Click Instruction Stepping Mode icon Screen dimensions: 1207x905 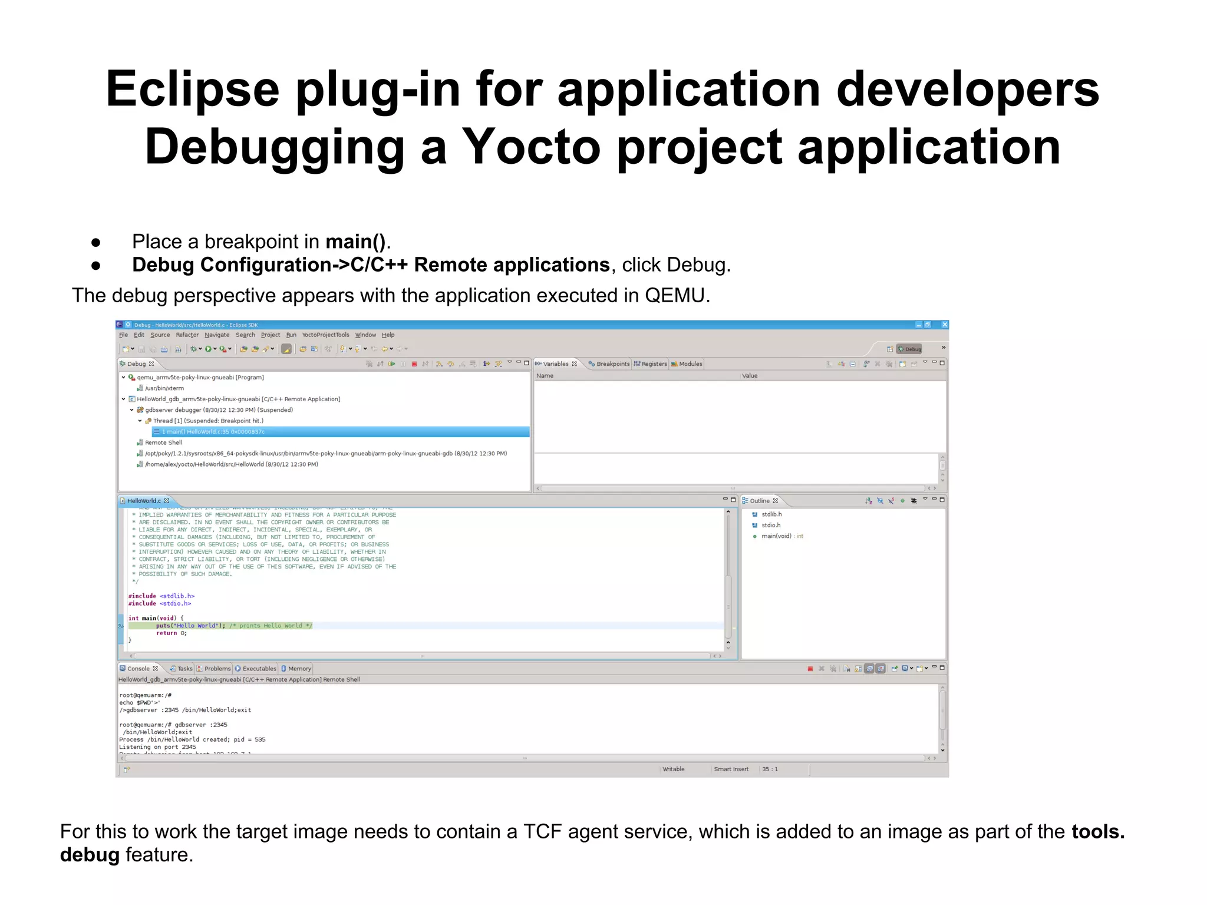(x=486, y=364)
